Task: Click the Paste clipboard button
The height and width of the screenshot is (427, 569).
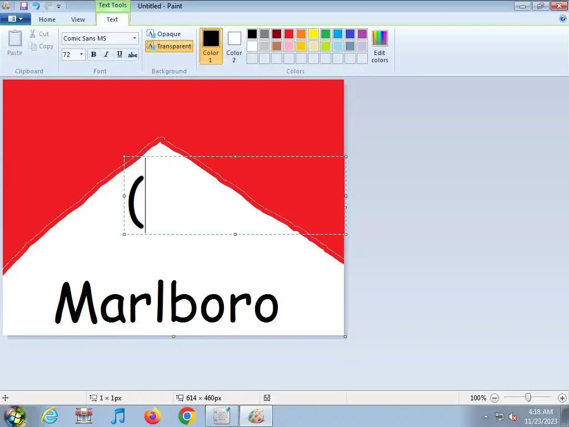Action: (15, 43)
